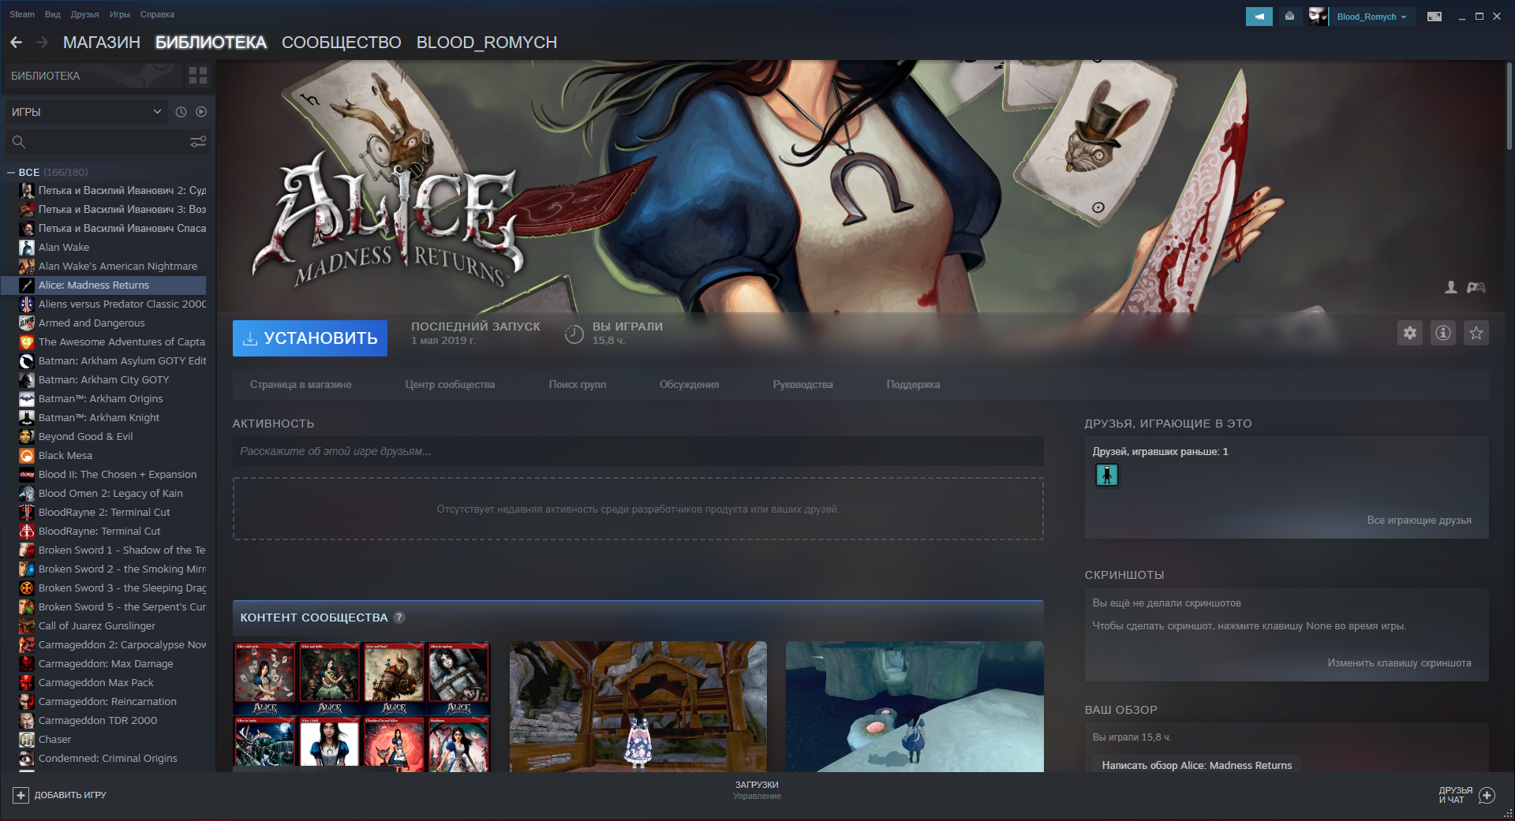Click the controller support icon
This screenshot has height=821, width=1515.
[1476, 288]
